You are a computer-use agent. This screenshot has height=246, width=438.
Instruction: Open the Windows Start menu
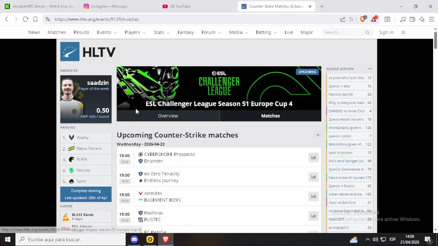(8, 240)
